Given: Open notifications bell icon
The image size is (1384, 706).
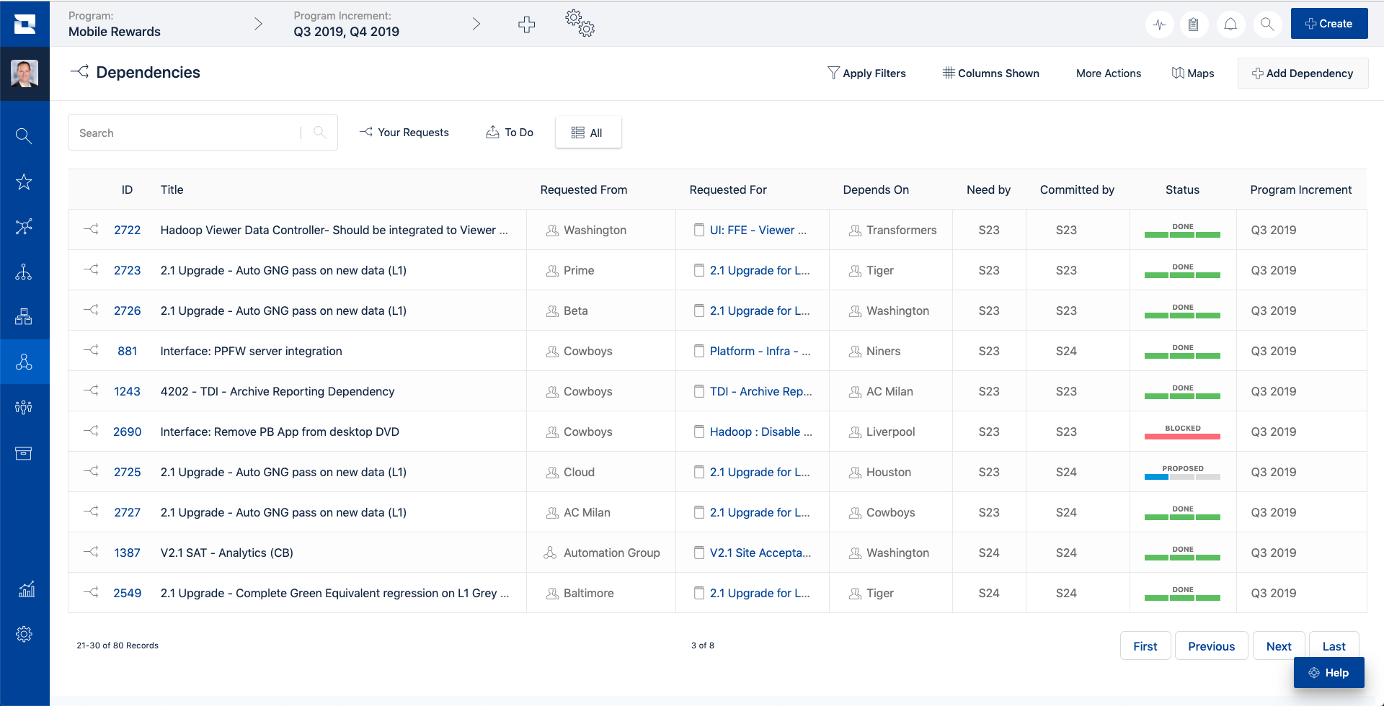Looking at the screenshot, I should pos(1230,24).
